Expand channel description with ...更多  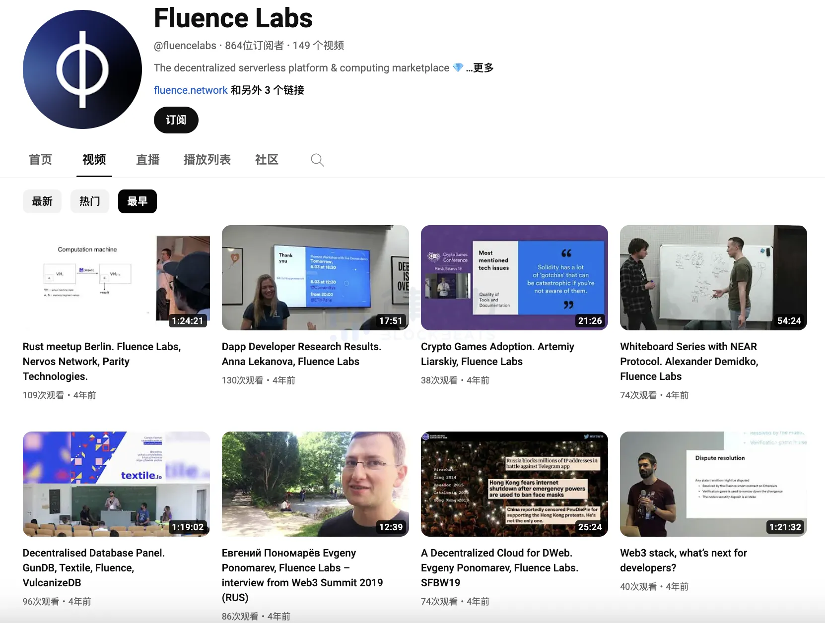coord(480,68)
